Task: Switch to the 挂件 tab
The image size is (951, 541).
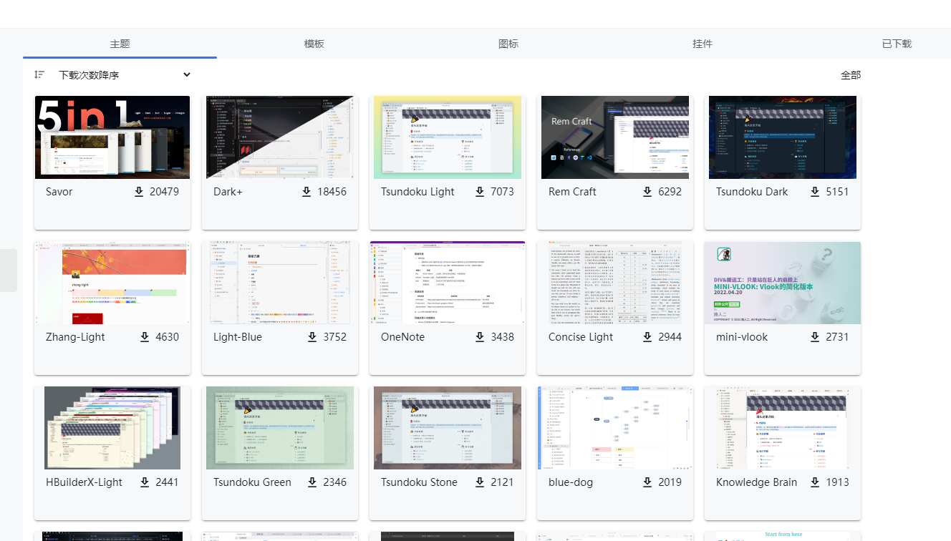Action: click(703, 44)
